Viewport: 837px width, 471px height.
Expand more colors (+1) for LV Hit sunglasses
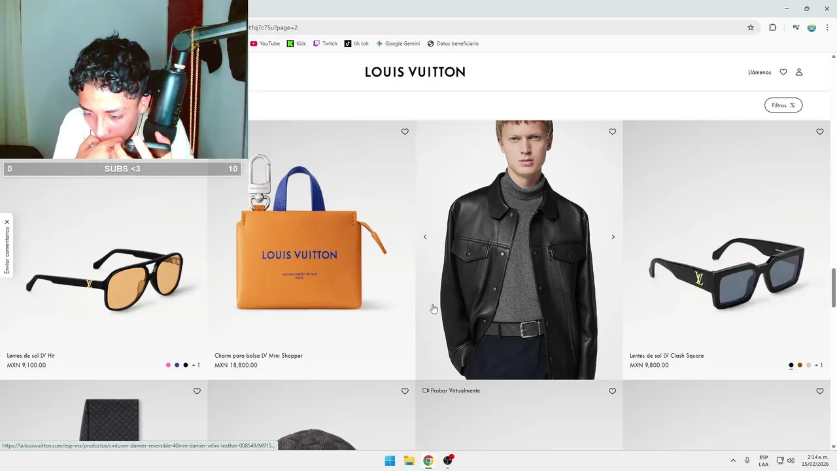196,365
